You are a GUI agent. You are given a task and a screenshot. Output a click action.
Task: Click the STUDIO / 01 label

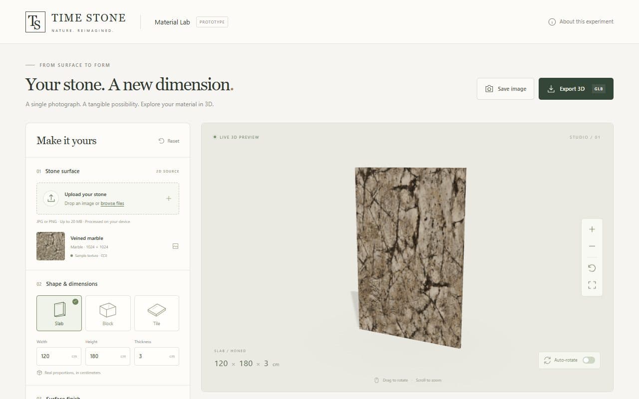coord(585,137)
